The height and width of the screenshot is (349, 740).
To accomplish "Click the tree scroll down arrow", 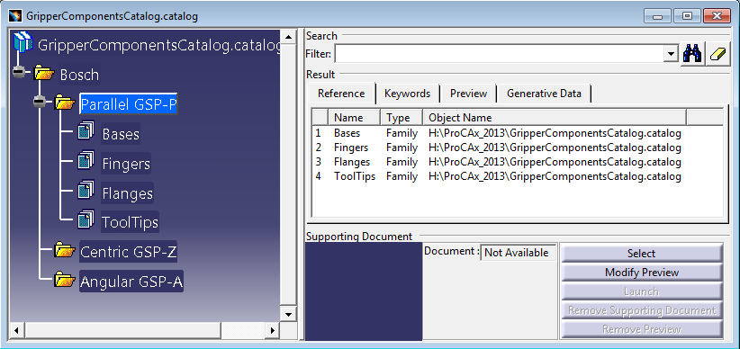I will pyautogui.click(x=288, y=314).
